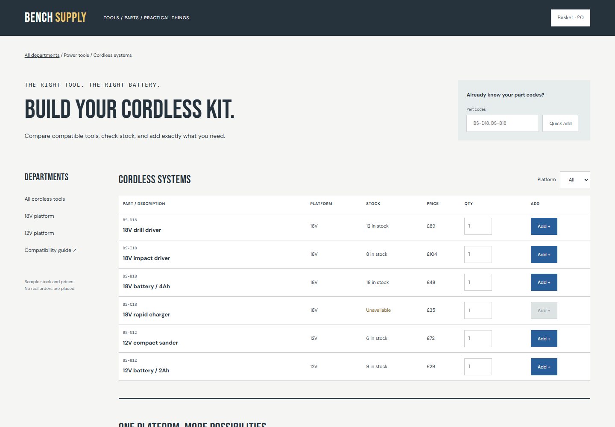Viewport: 615px width, 427px height.
Task: Select All cordless tools in Departments
Action: pos(45,199)
